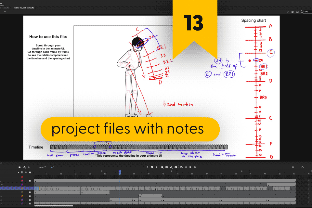Screen dimensions: 312x208
Task: Click the zoom percentage field showing 87%
Action: pos(307,12)
